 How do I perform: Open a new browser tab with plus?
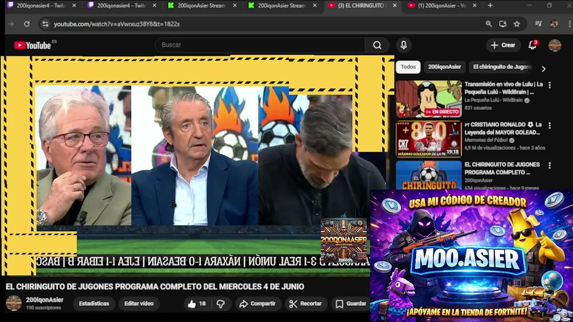490,5
